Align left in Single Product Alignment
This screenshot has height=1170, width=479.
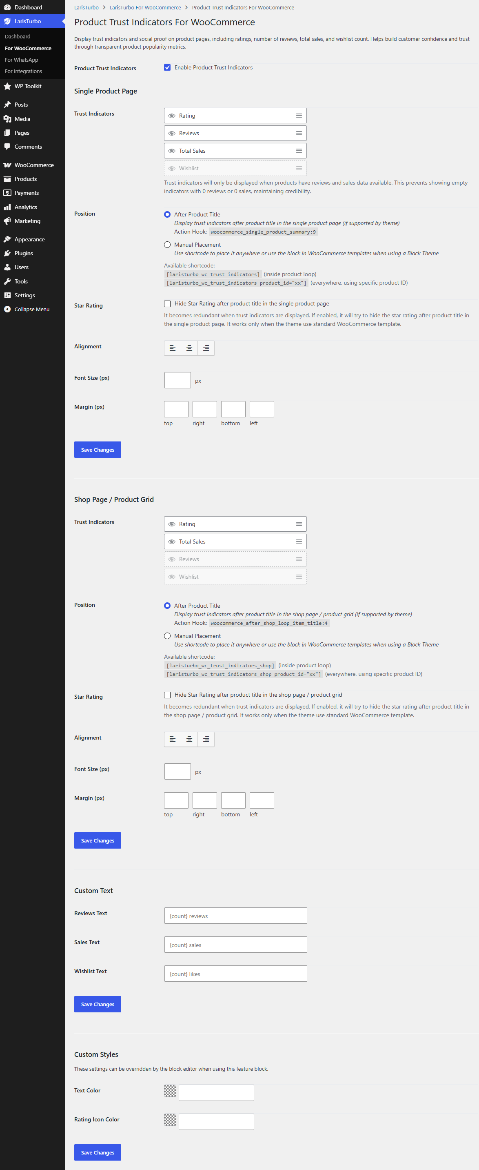coord(172,348)
